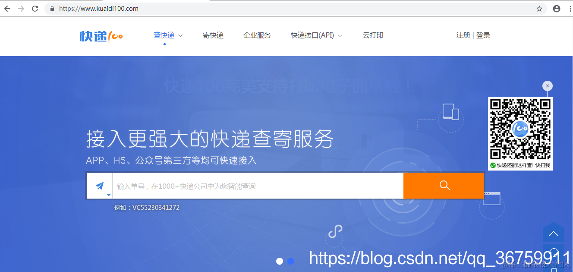Image resolution: width=573 pixels, height=272 pixels.
Task: Reload the page with the refresh icon
Action: pos(35,8)
